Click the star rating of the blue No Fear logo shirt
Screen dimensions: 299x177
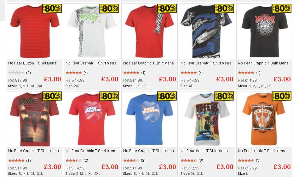[131, 160]
